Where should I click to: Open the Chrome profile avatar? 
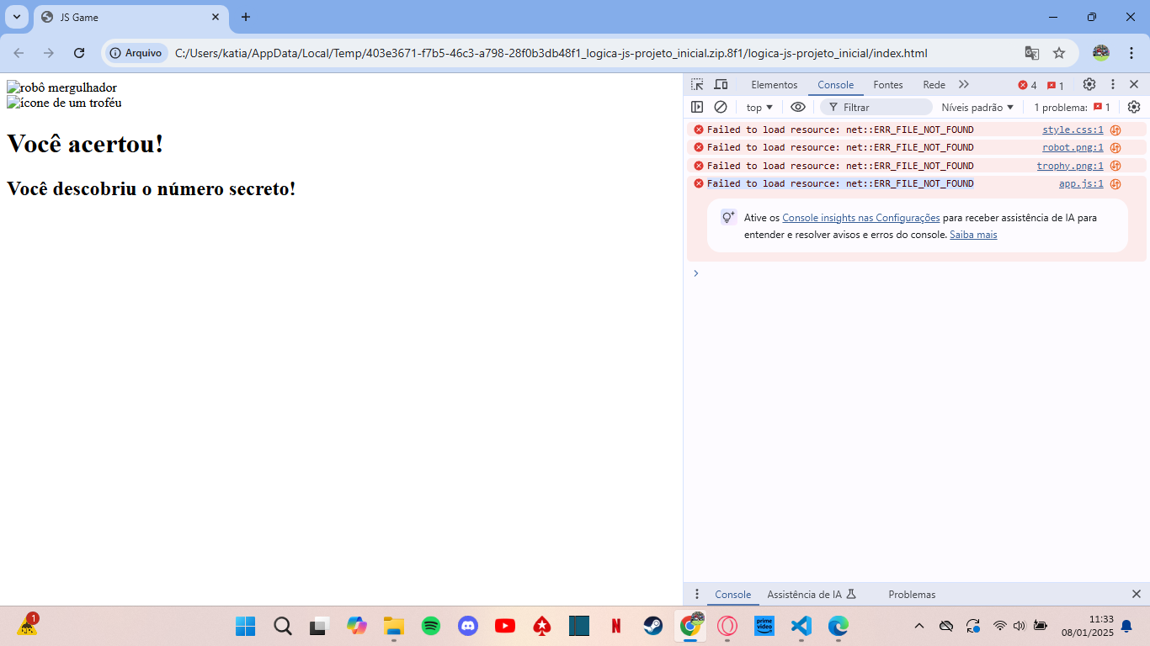pos(1100,53)
